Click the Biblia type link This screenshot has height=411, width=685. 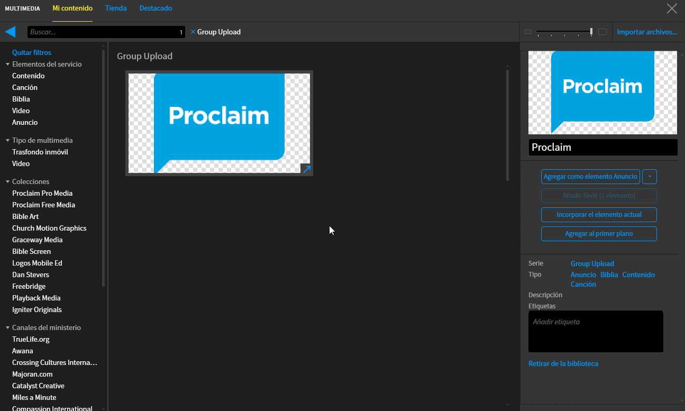609,275
